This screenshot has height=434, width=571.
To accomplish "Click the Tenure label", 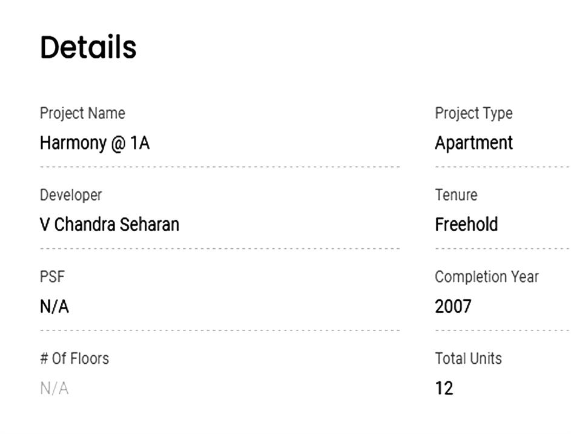I will pyautogui.click(x=456, y=195).
